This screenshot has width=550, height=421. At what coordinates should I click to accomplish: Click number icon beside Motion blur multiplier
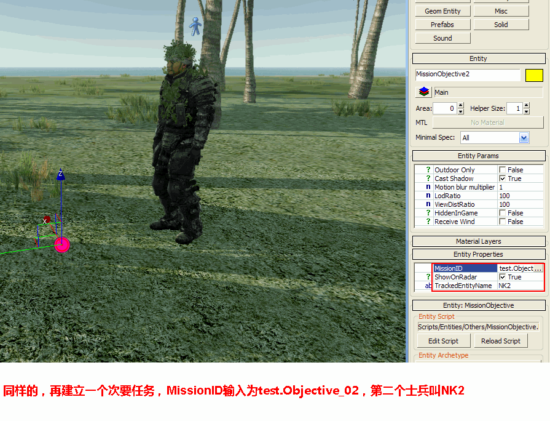[x=428, y=187]
